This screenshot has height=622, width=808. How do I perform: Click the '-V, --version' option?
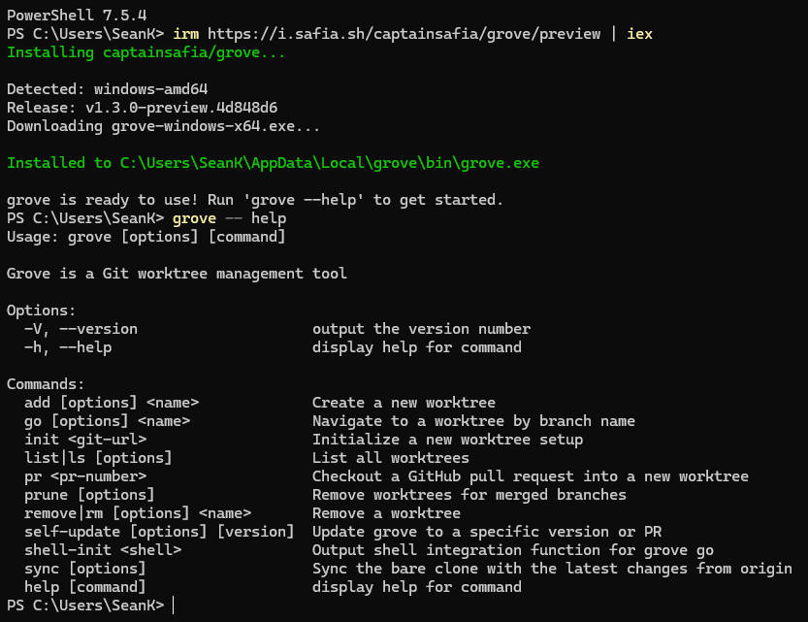point(81,329)
